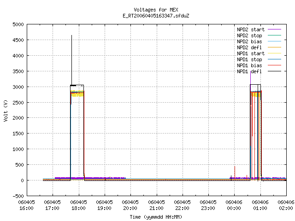Click the 060406 00:00 x-axis label
This screenshot has width=295, height=221.
234,205
